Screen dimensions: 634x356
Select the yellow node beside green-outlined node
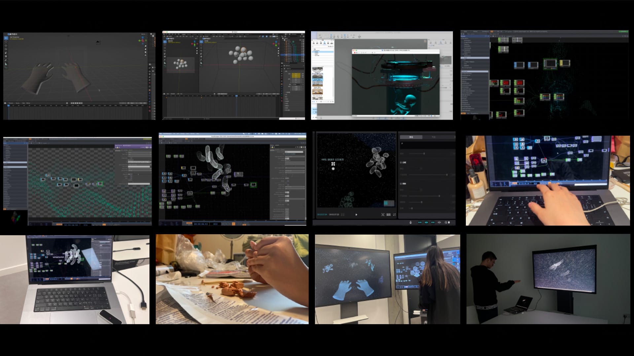point(565,63)
